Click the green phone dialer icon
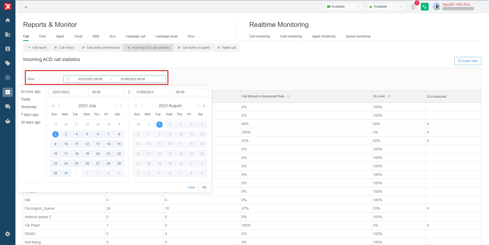Viewport: 489px width, 245px height. 425,7
